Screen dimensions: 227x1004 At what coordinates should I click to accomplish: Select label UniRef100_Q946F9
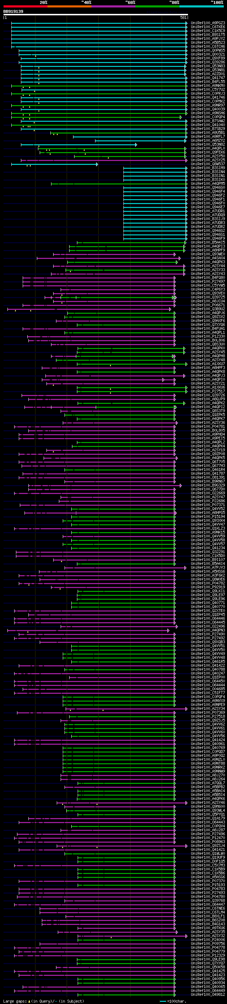tap(208, 239)
